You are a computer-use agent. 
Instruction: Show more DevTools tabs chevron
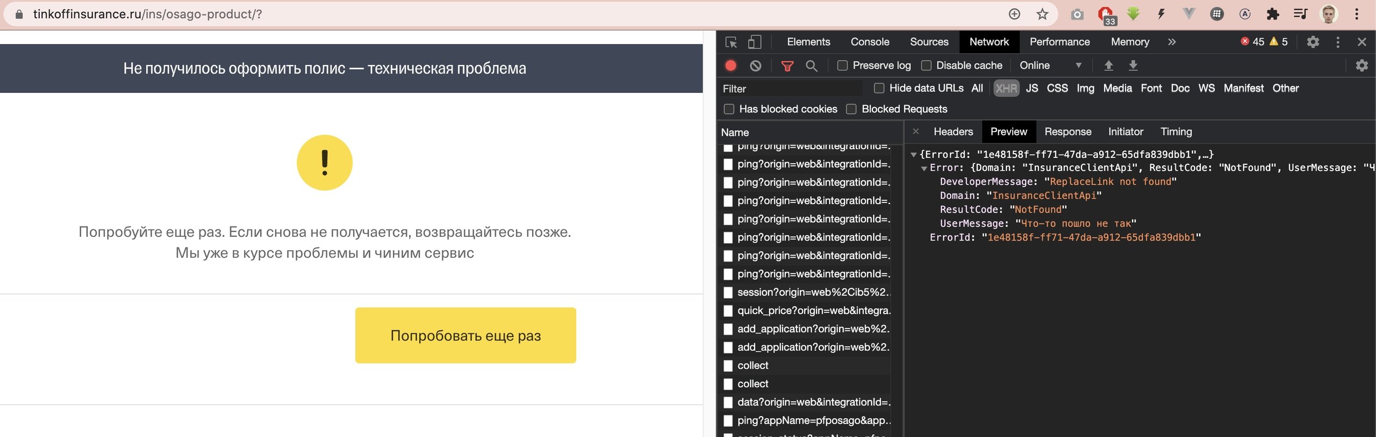pos(1172,42)
